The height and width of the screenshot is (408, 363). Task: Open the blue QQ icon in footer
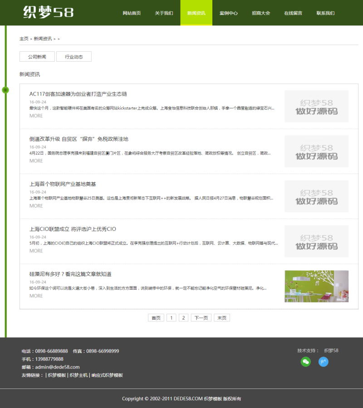[324, 362]
